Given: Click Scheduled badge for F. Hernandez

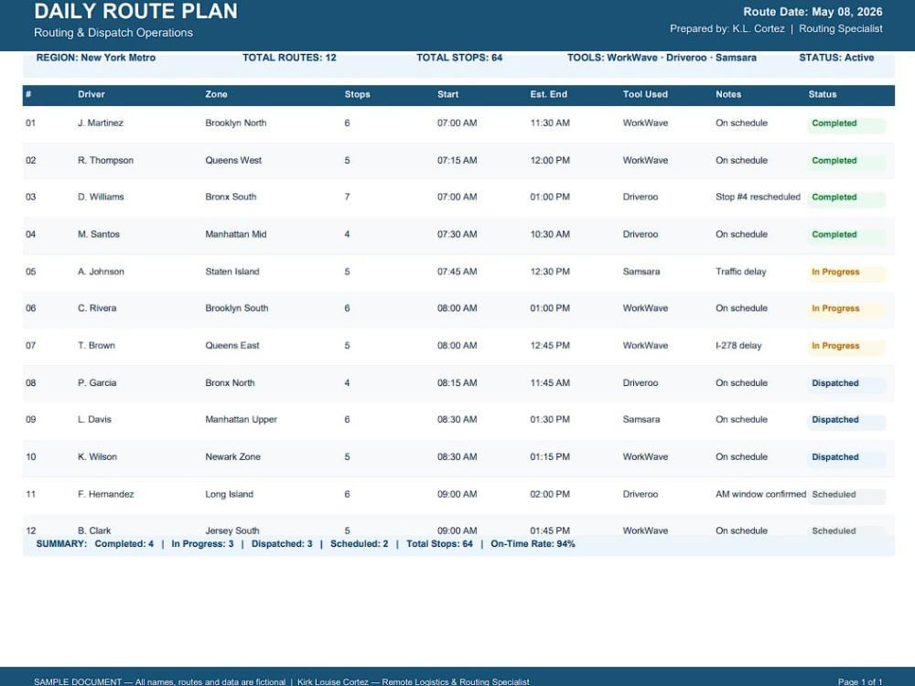Looking at the screenshot, I should pyautogui.click(x=846, y=496).
